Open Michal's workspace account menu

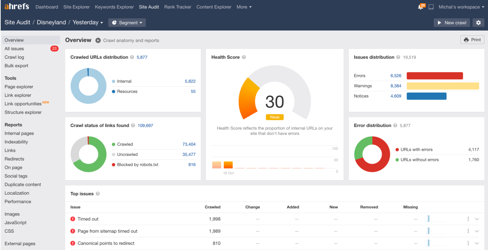[x=461, y=7]
